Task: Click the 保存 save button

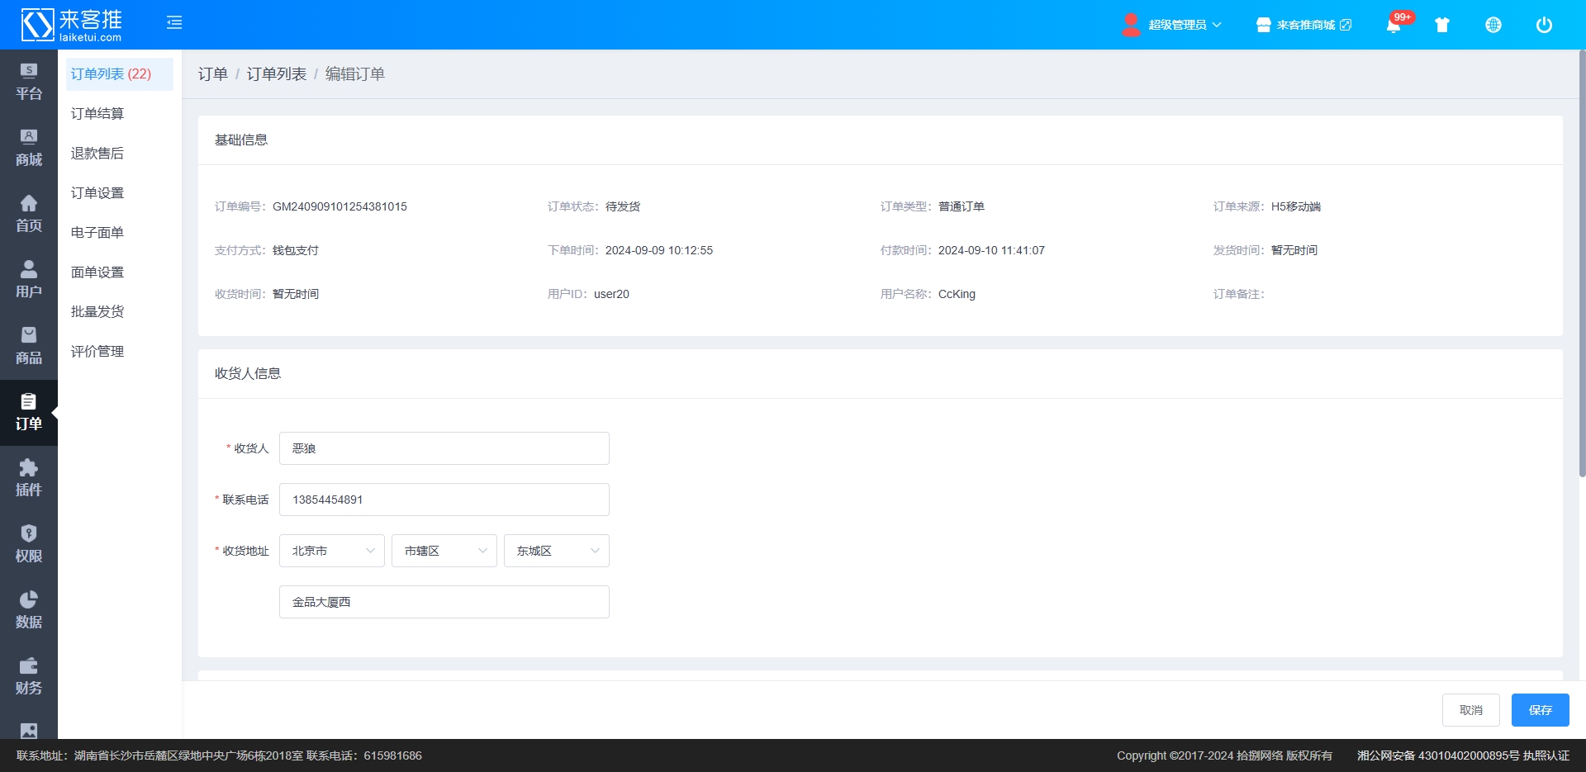Action: click(1540, 710)
